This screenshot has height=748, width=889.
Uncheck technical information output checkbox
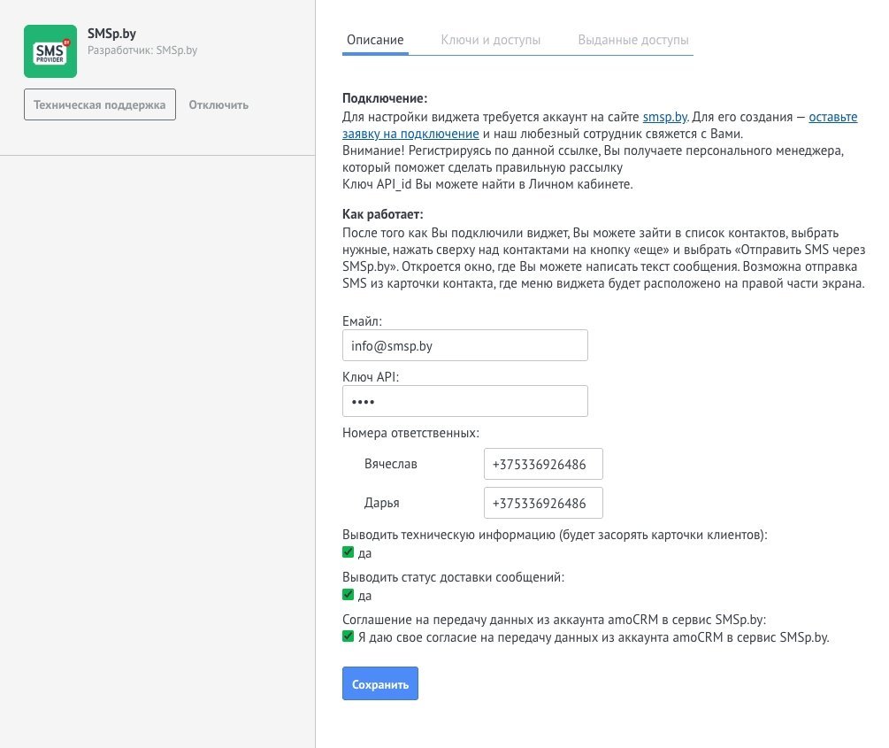pos(348,551)
